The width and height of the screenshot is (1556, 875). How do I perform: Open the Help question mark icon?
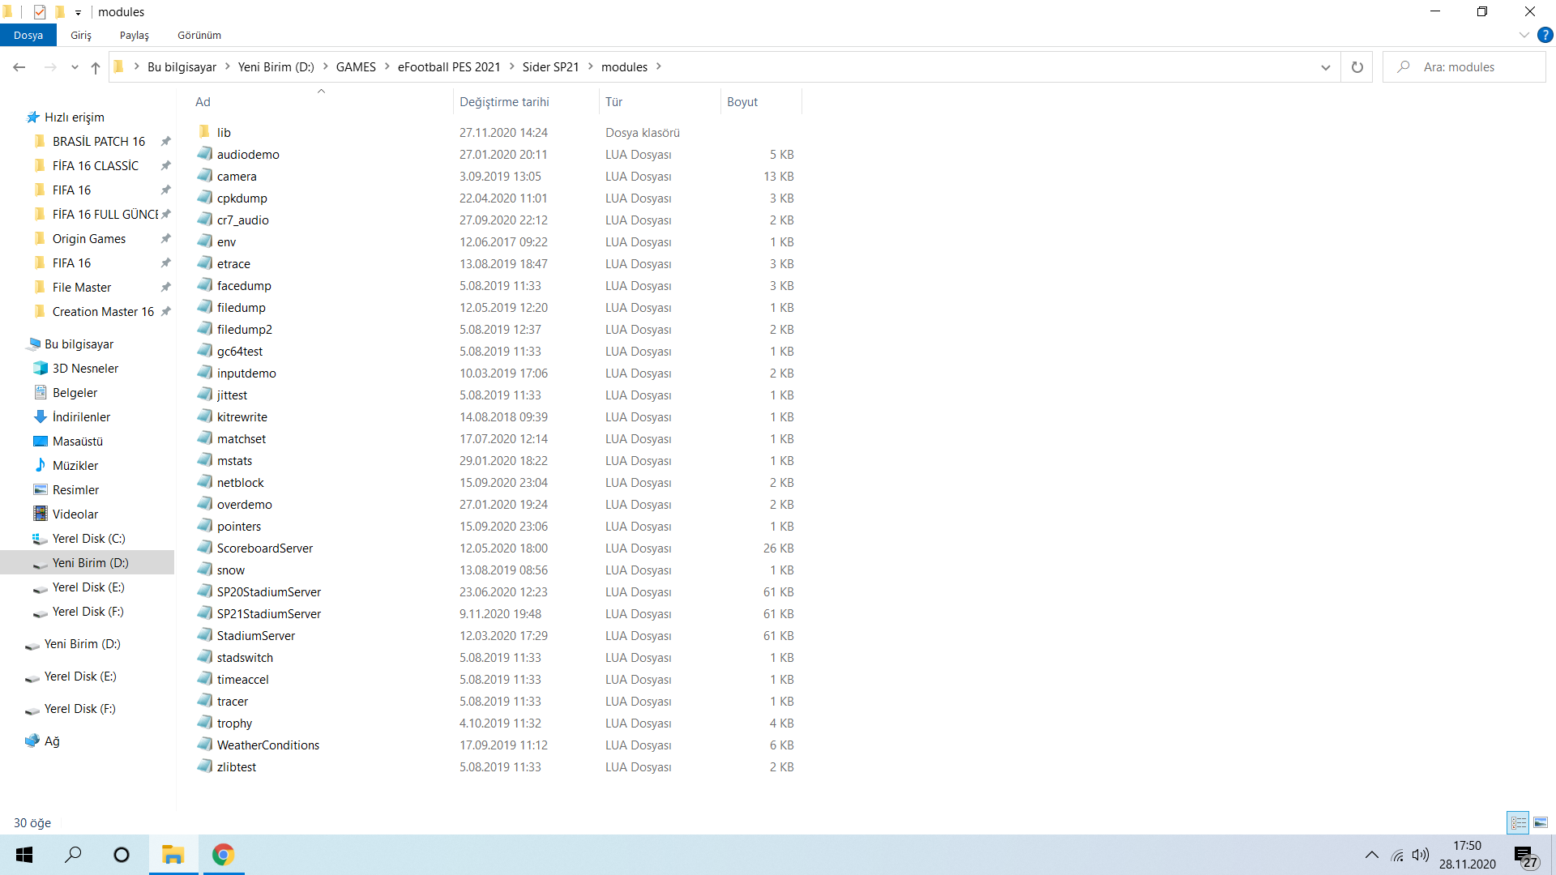point(1545,35)
